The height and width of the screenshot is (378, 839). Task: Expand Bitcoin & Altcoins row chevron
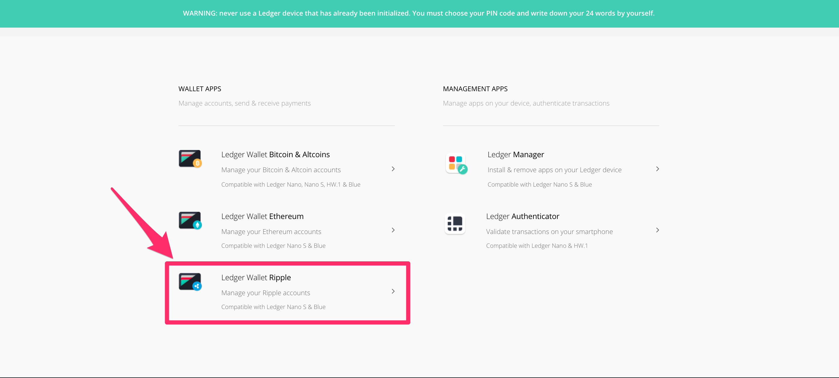(393, 169)
